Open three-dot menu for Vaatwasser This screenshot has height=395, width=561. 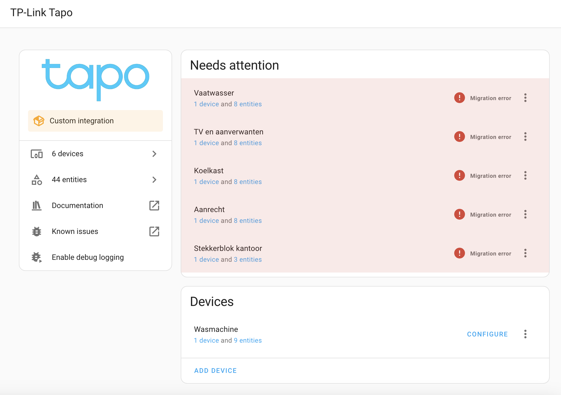525,98
